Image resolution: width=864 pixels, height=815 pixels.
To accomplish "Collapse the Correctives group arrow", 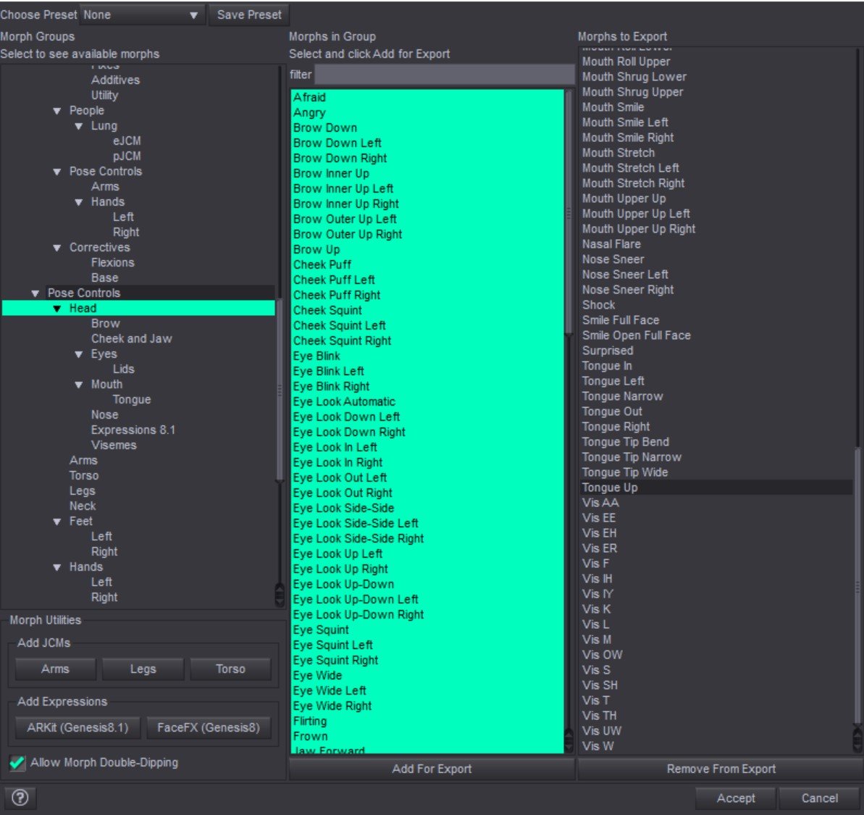I will coord(56,248).
